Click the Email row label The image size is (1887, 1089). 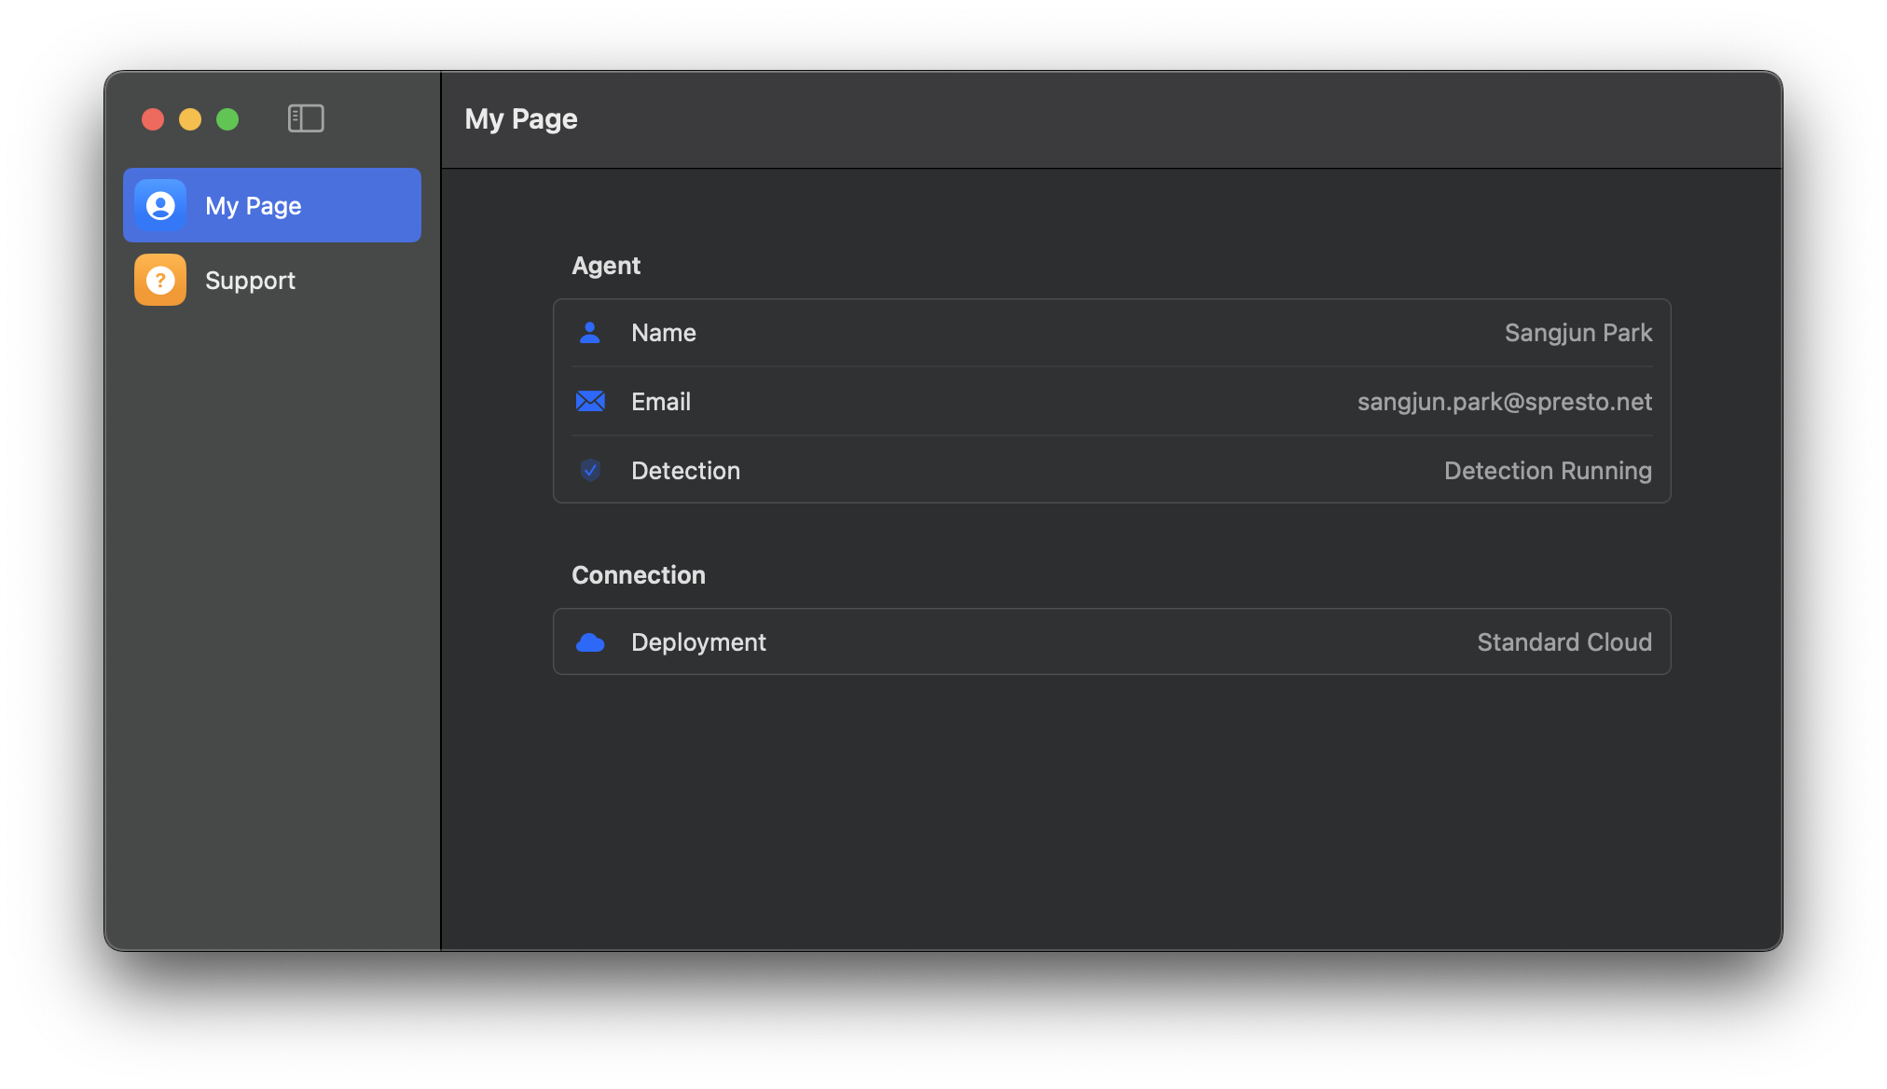click(x=661, y=402)
